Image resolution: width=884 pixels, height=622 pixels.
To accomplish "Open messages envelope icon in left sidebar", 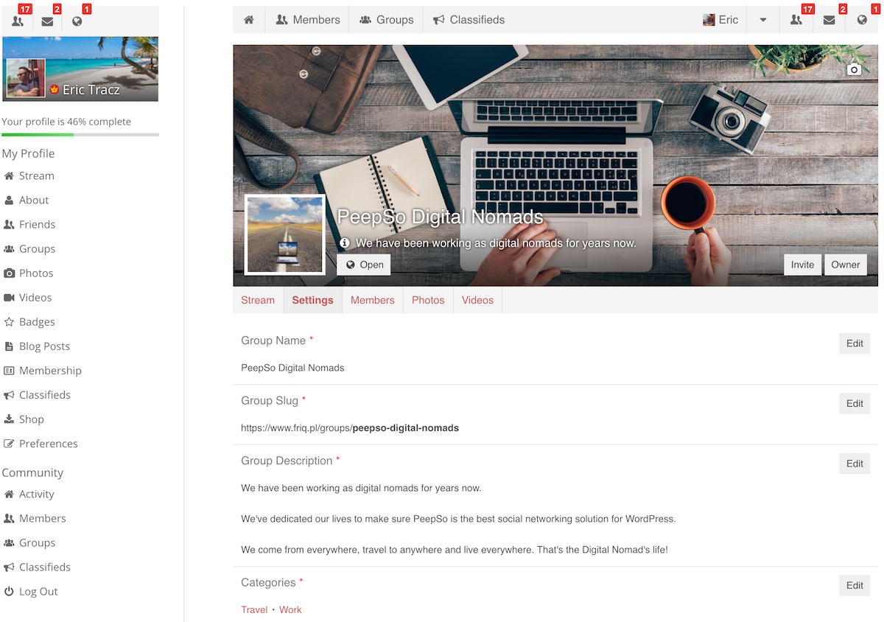I will (x=47, y=21).
